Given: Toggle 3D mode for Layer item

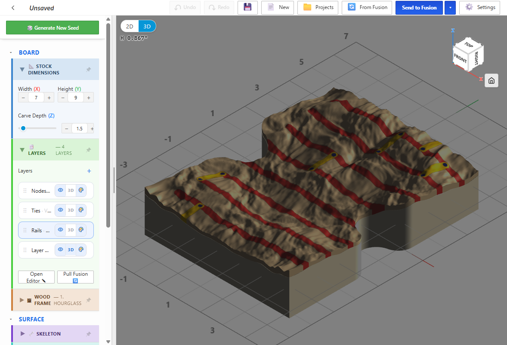Looking at the screenshot, I should (71, 250).
